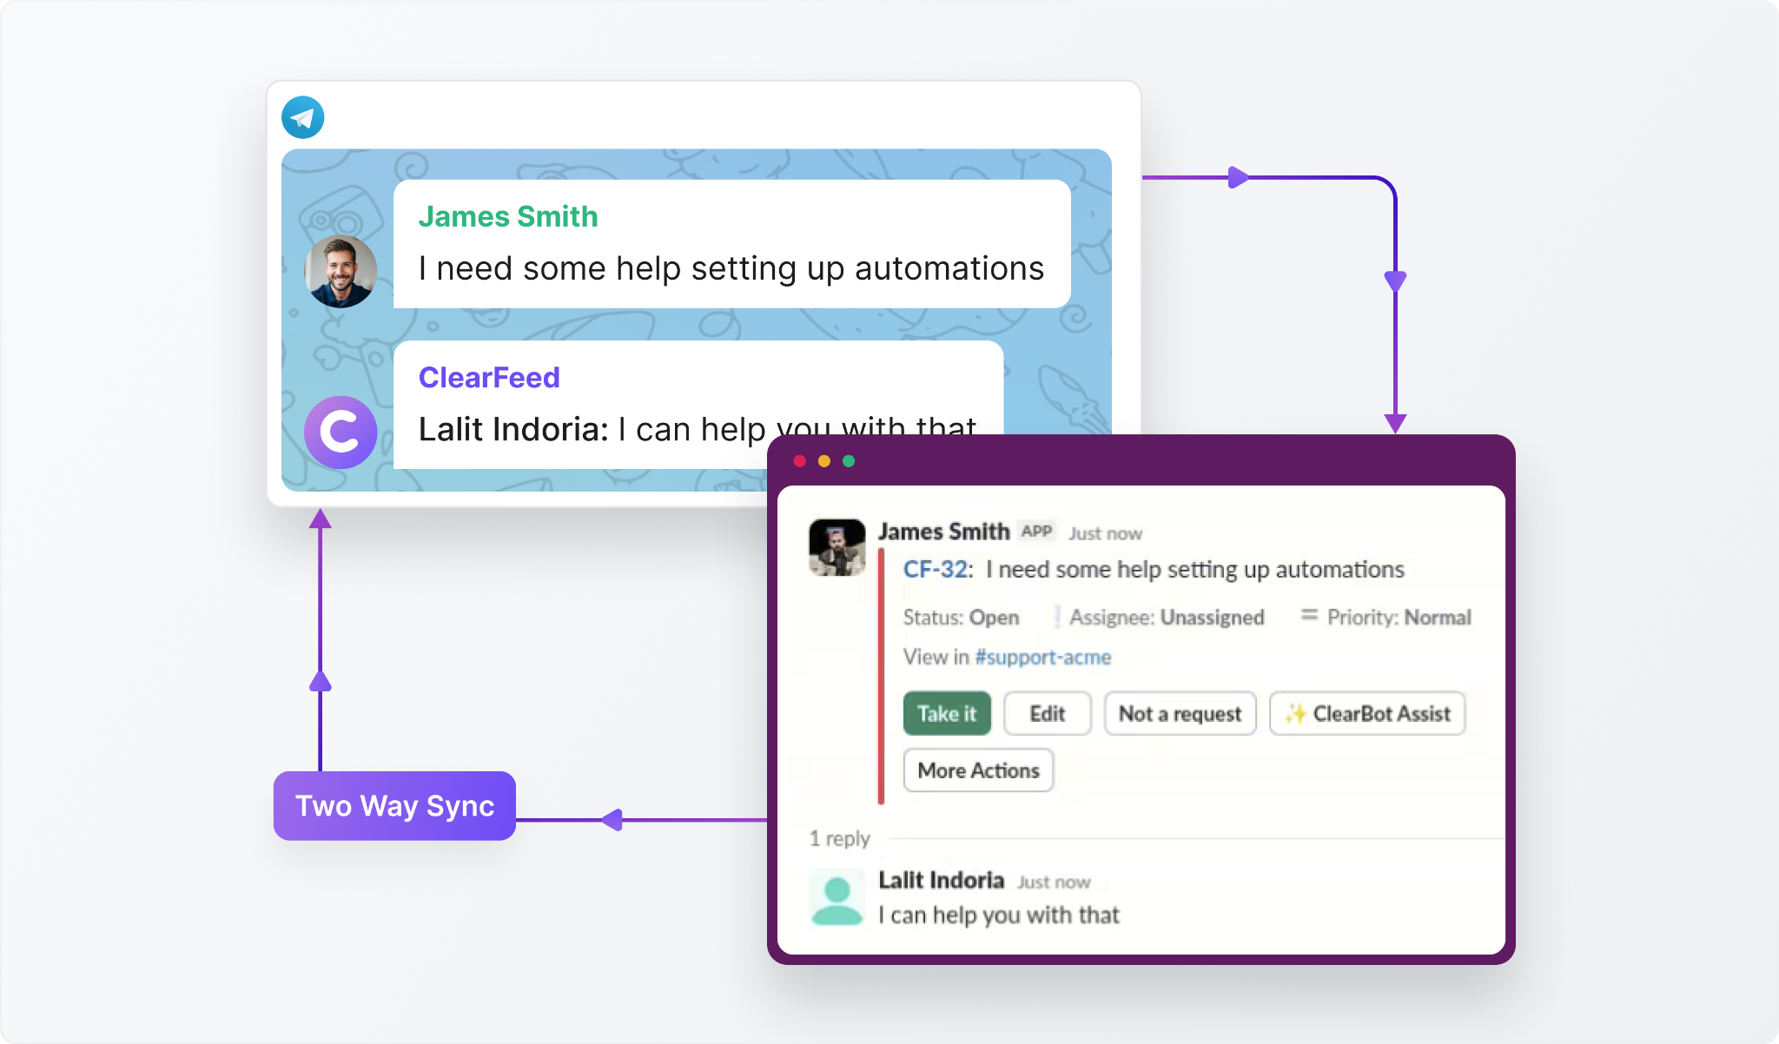Click the APP badge next to James Smith
This screenshot has height=1044, width=1779.
pos(1037,531)
